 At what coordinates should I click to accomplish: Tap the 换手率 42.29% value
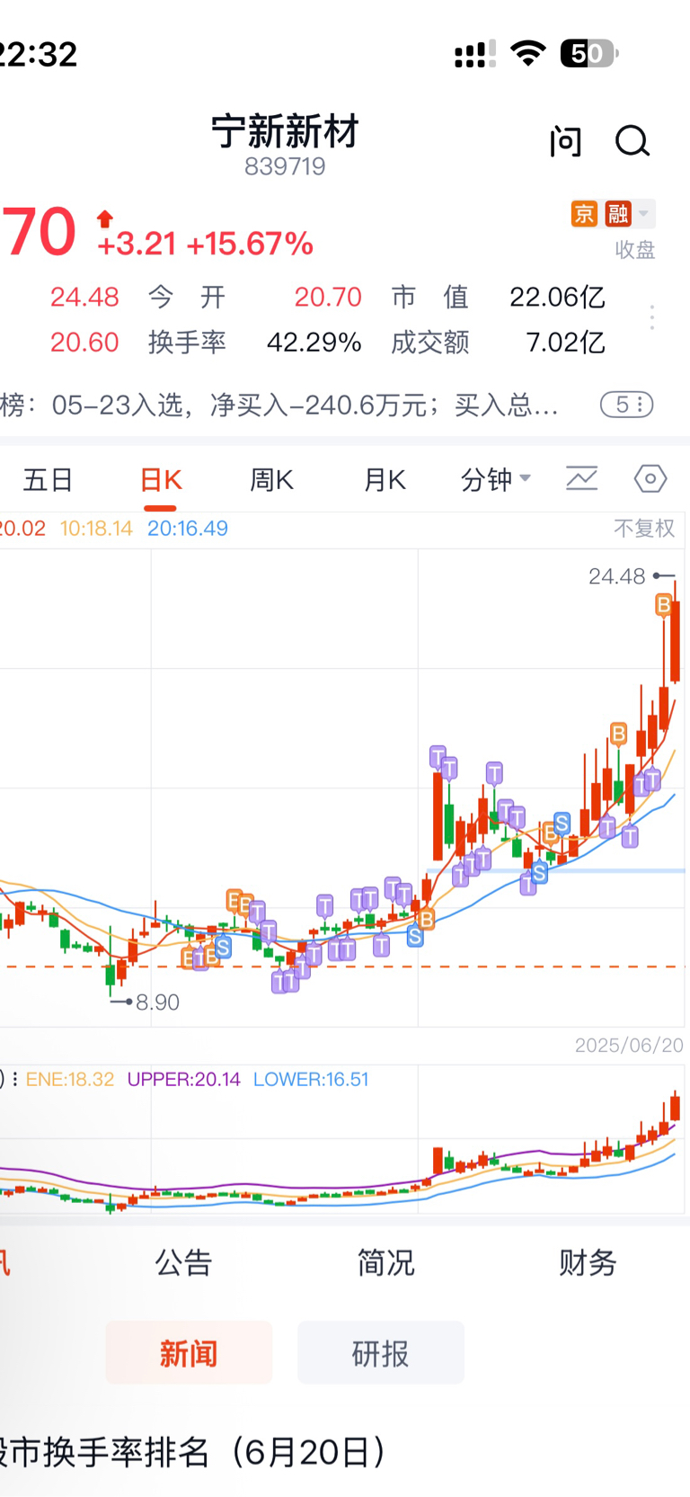314,343
